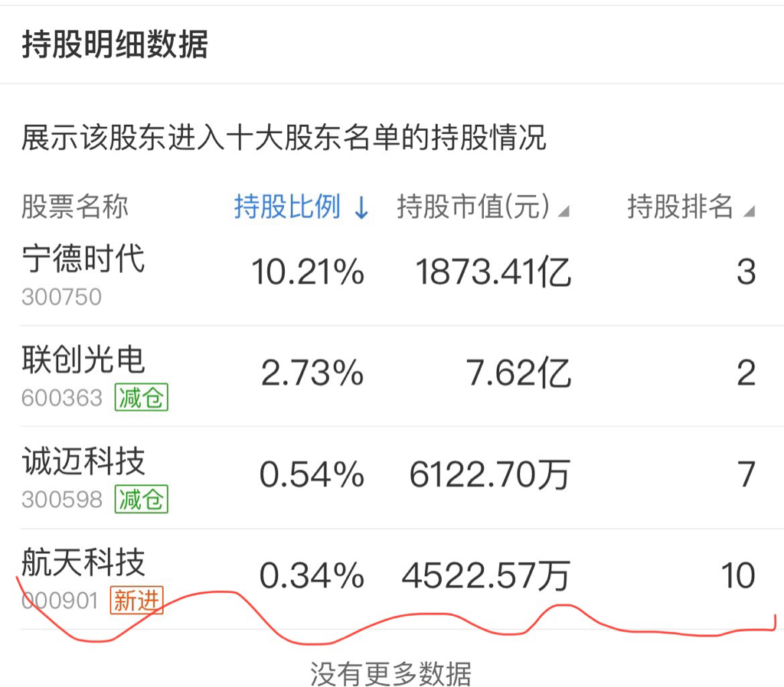Open the 诚迈科技 stock entry
The width and height of the screenshot is (784, 687).
tap(83, 461)
